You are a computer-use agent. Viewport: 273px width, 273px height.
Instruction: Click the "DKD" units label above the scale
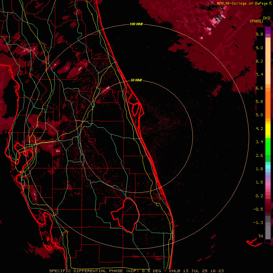click(x=267, y=18)
